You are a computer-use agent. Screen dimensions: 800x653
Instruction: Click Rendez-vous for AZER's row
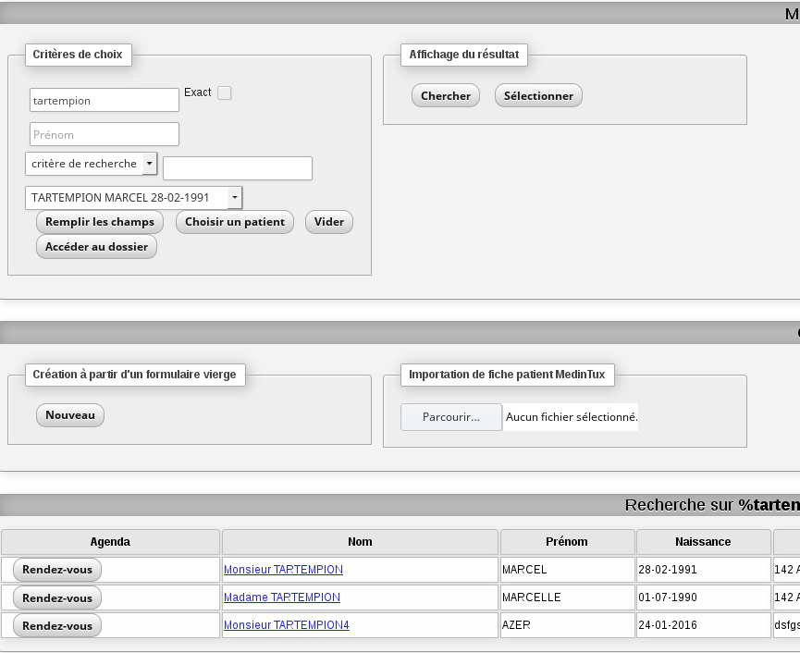57,625
